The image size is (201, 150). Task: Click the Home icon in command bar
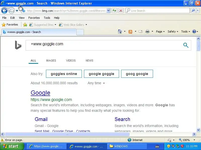point(120,31)
